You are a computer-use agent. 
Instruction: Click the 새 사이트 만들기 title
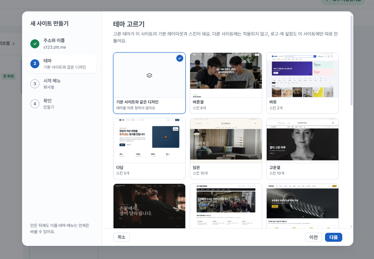point(49,23)
